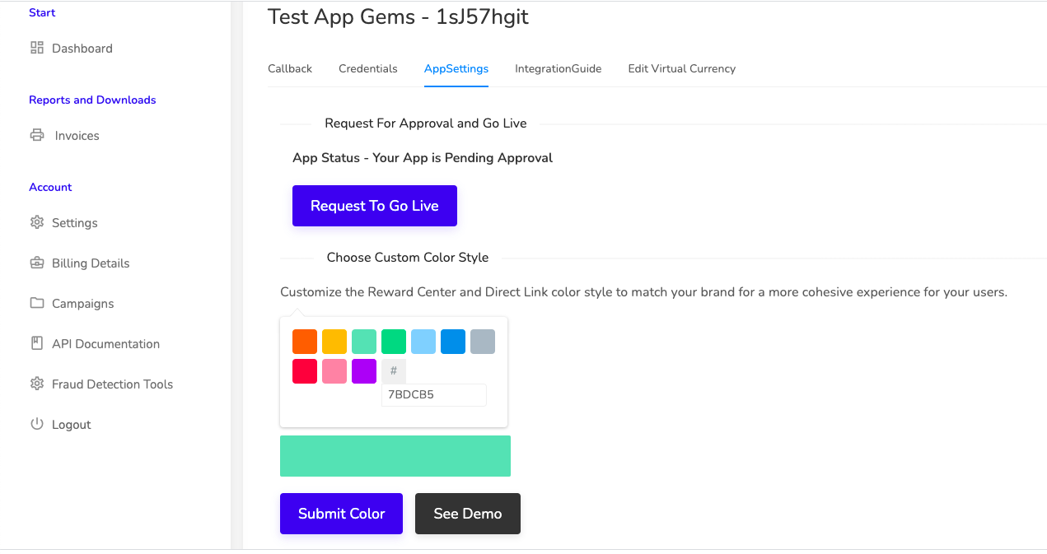Open the Edit Virtual Currency tab
The image size is (1047, 554).
coord(682,68)
